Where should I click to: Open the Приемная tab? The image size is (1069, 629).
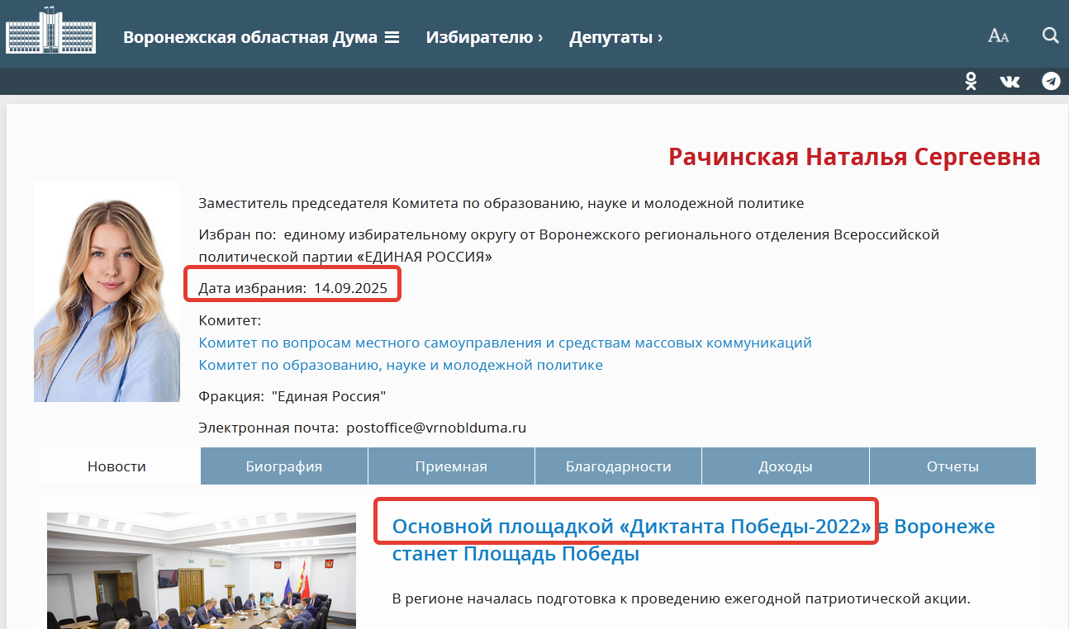coord(451,466)
